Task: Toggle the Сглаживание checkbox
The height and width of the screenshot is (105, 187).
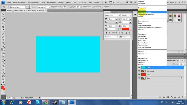Action: click(x=82, y=7)
